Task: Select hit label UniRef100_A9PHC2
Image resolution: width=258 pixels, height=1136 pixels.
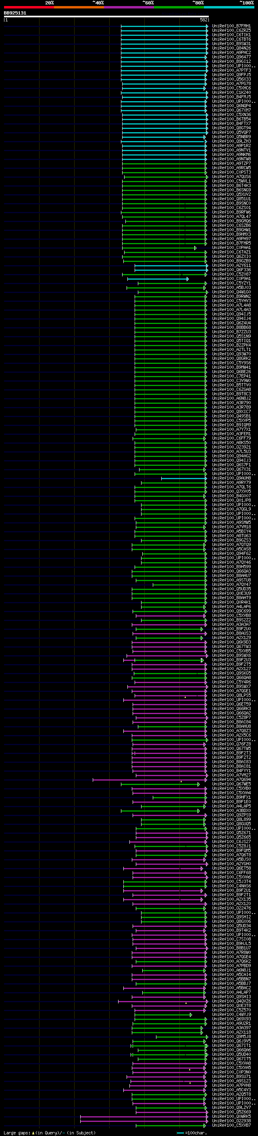Action: click(231, 52)
